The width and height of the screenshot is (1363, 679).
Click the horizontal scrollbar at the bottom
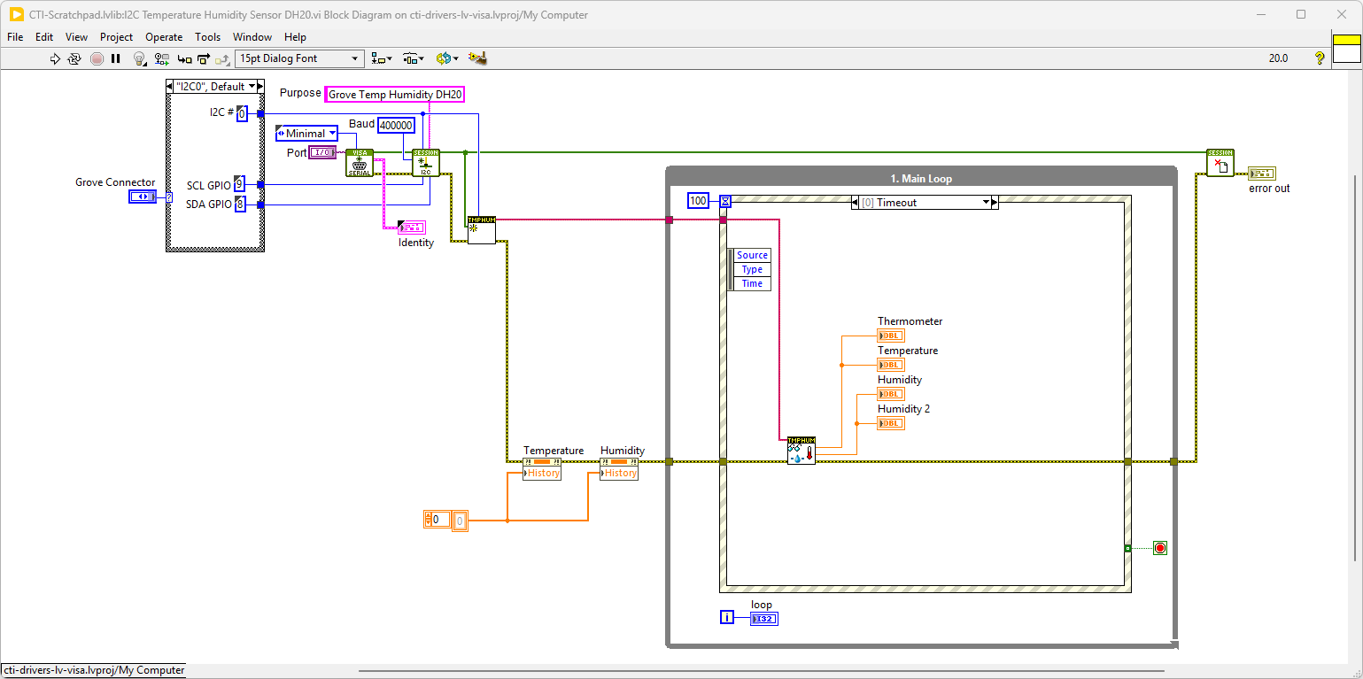pos(762,671)
